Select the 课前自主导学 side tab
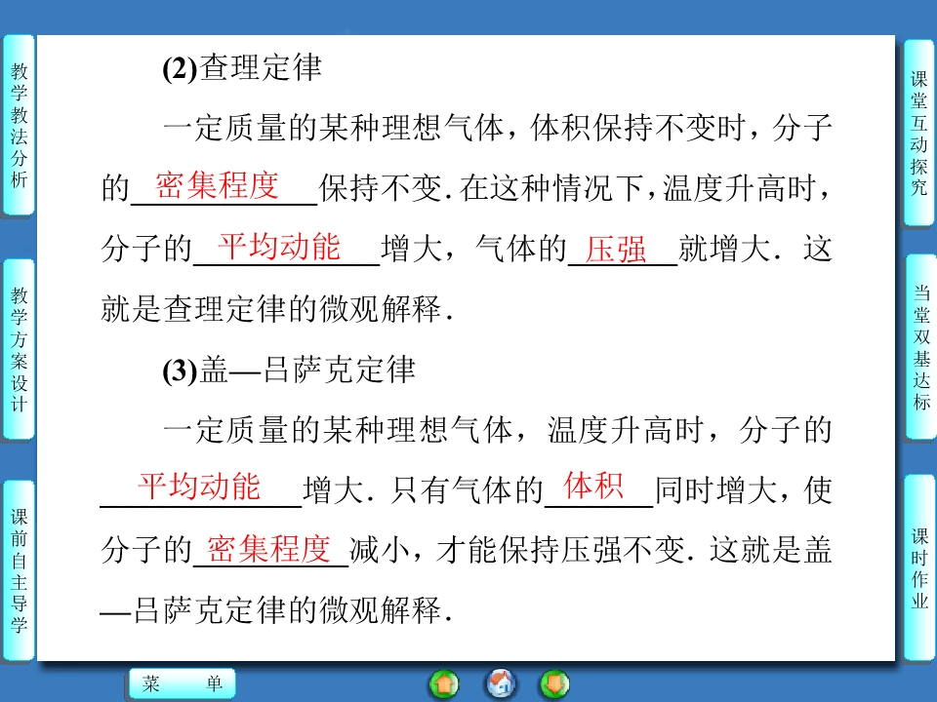This screenshot has width=937, height=702. pos(19,571)
